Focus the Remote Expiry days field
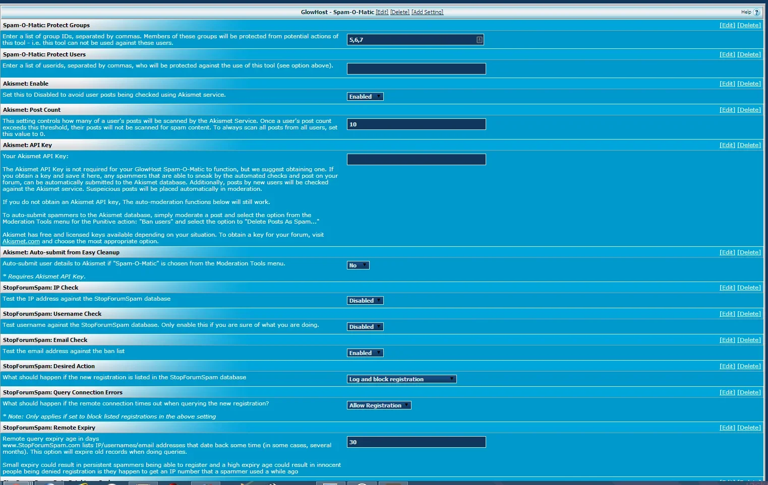Image resolution: width=768 pixels, height=485 pixels. [417, 442]
